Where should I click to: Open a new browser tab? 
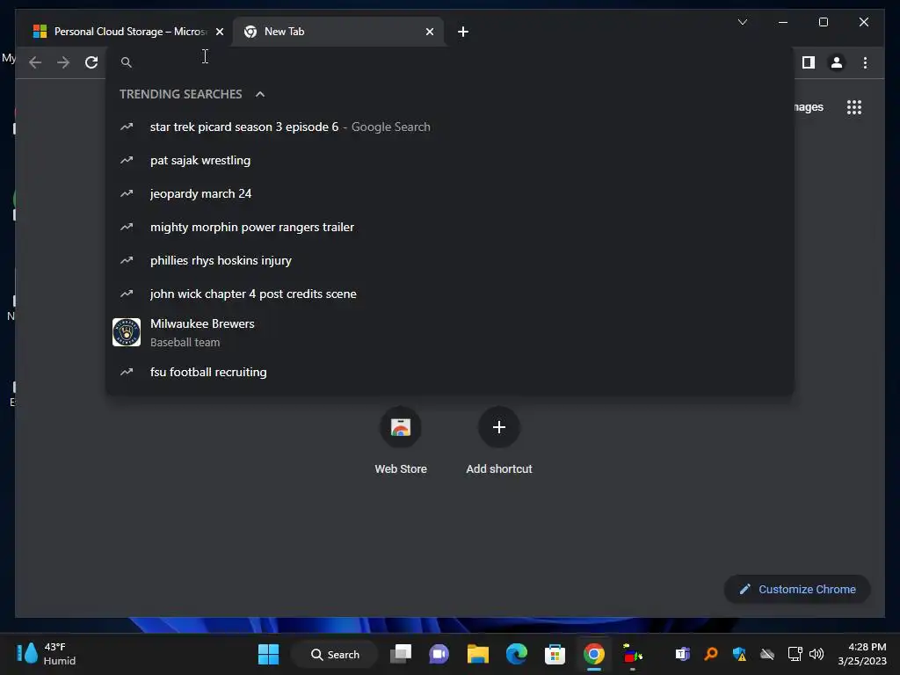(x=463, y=32)
